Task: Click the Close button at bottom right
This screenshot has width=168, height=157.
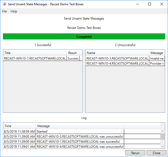Action: [x=156, y=153]
